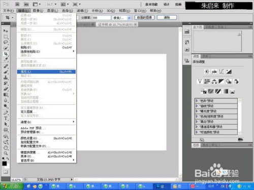Viewport: 254px width, 190px height.
Task: Select the Zoom magnifier tool
Action: tap(6, 154)
